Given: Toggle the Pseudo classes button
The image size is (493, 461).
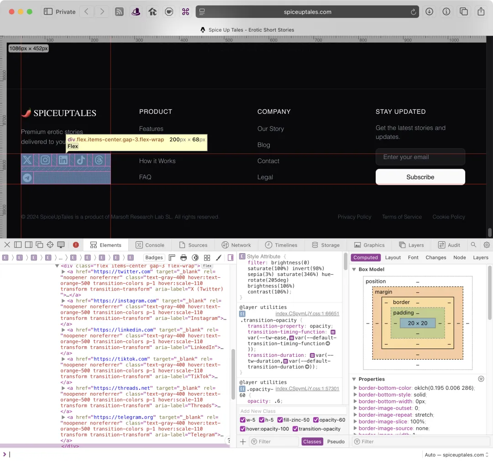Looking at the screenshot, I should pyautogui.click(x=336, y=441).
